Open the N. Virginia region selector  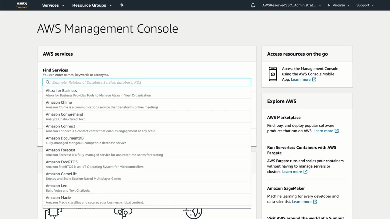(x=339, y=5)
